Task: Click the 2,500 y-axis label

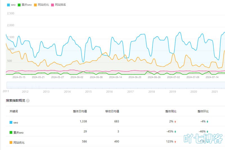Action: 11,13
